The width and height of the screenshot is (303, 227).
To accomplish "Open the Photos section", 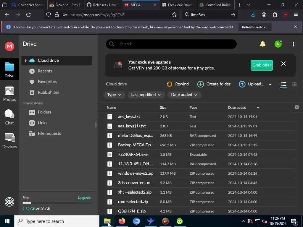I will [x=9, y=94].
